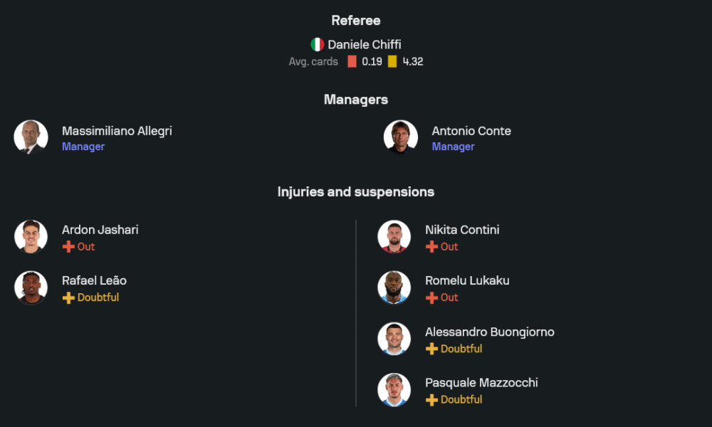Open the Massimiliano Allegri name link

pyautogui.click(x=117, y=131)
